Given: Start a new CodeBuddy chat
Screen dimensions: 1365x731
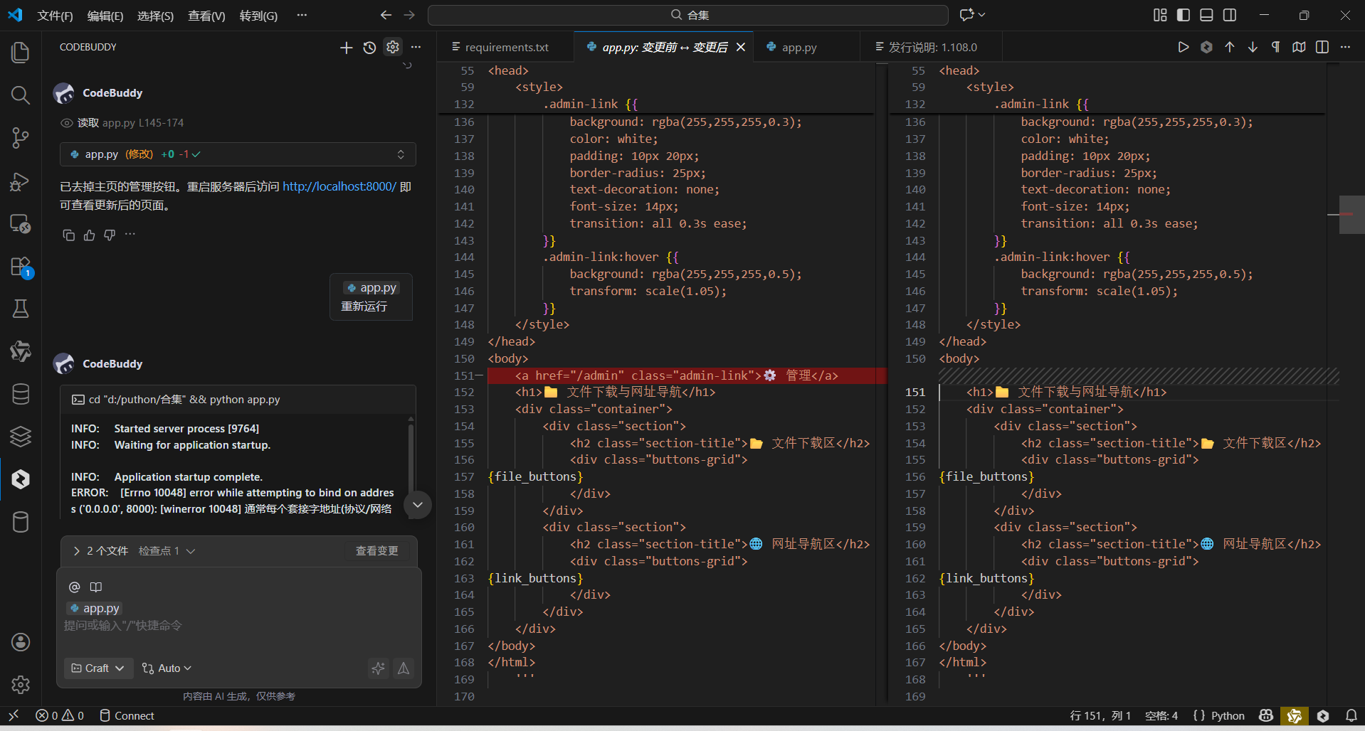Looking at the screenshot, I should pos(346,48).
